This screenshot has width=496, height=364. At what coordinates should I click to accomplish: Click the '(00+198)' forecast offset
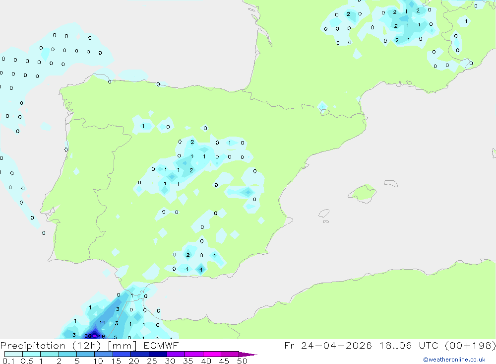(471, 346)
